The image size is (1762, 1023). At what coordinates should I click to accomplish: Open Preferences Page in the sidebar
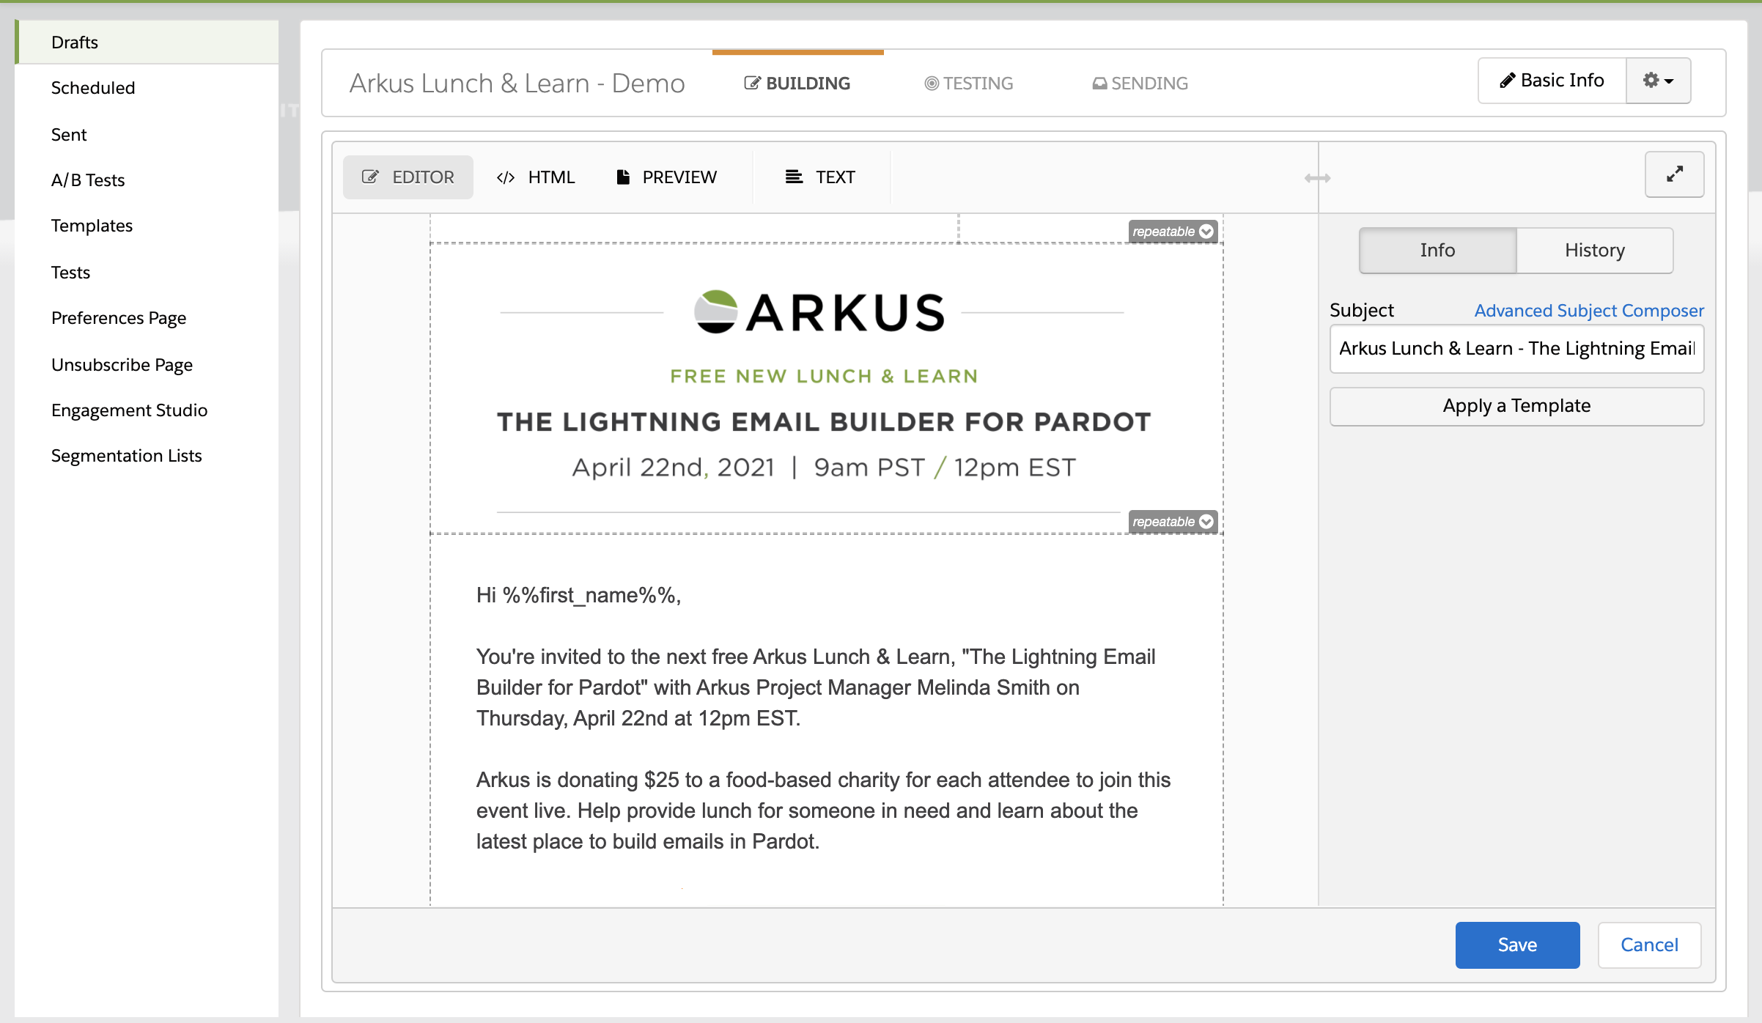(x=147, y=318)
